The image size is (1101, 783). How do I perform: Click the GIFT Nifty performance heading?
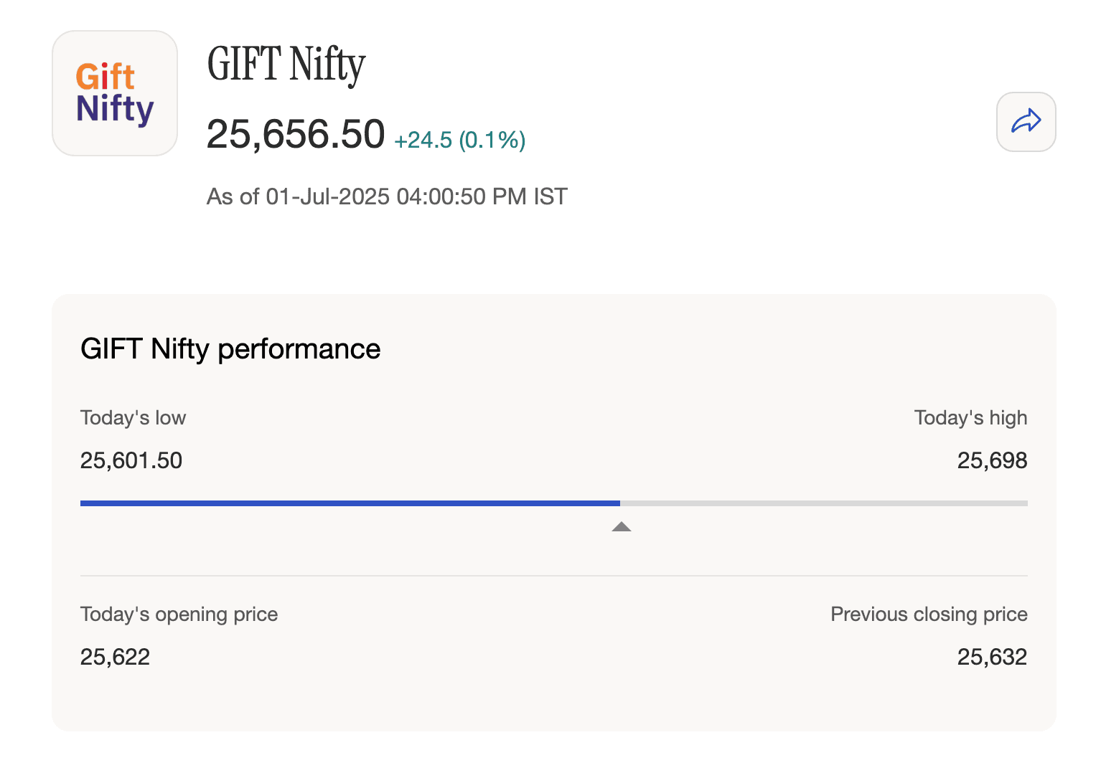tap(230, 349)
